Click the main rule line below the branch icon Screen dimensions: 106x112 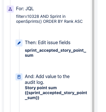coord(10,62)
